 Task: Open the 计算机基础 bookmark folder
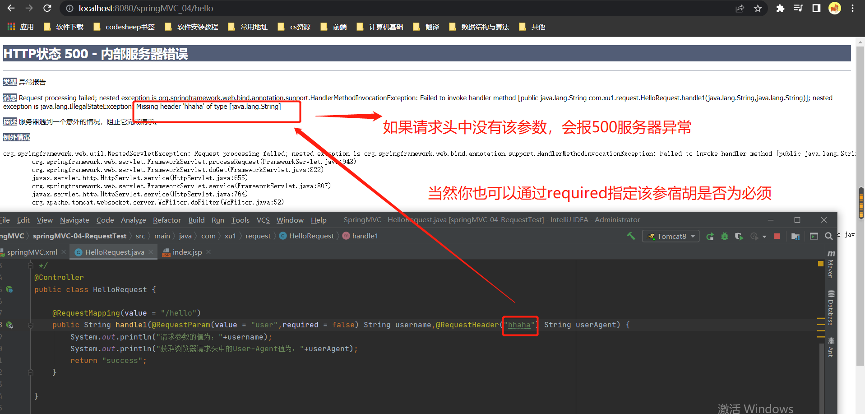(379, 27)
